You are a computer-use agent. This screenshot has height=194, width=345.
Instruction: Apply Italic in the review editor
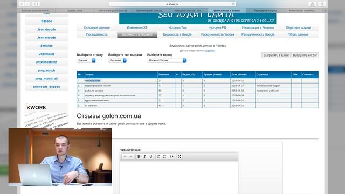tap(144, 156)
